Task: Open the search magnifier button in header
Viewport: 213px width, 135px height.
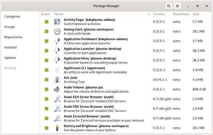Action: (169, 6)
